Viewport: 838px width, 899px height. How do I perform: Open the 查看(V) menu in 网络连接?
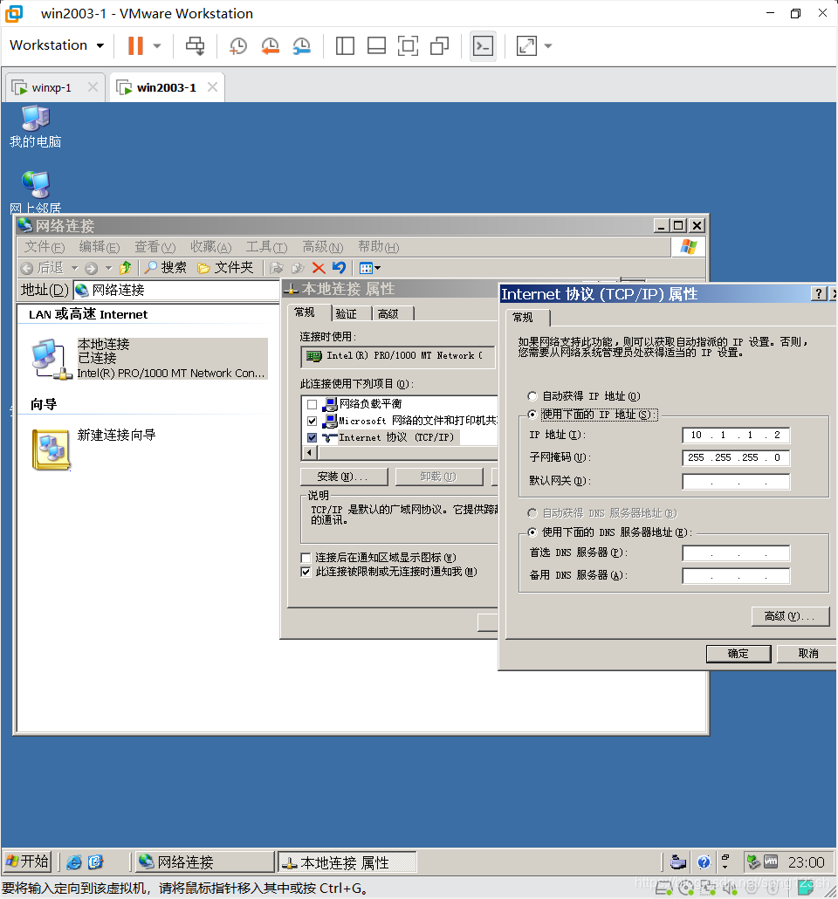[155, 247]
